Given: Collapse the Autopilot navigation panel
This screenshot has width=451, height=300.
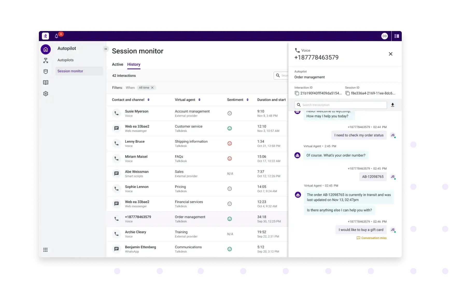Looking at the screenshot, I should coord(106,49).
